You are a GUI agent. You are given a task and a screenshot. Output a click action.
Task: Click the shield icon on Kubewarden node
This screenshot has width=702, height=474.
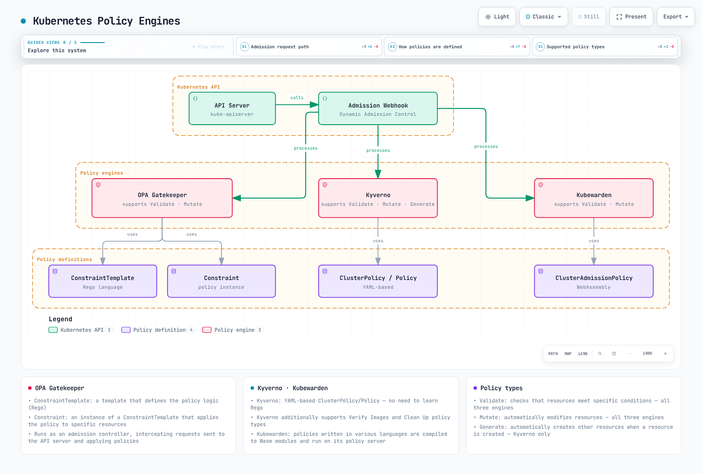541,185
